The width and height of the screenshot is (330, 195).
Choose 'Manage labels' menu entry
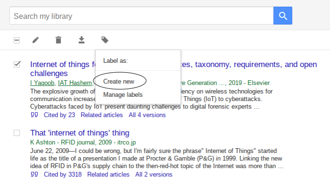click(x=123, y=94)
